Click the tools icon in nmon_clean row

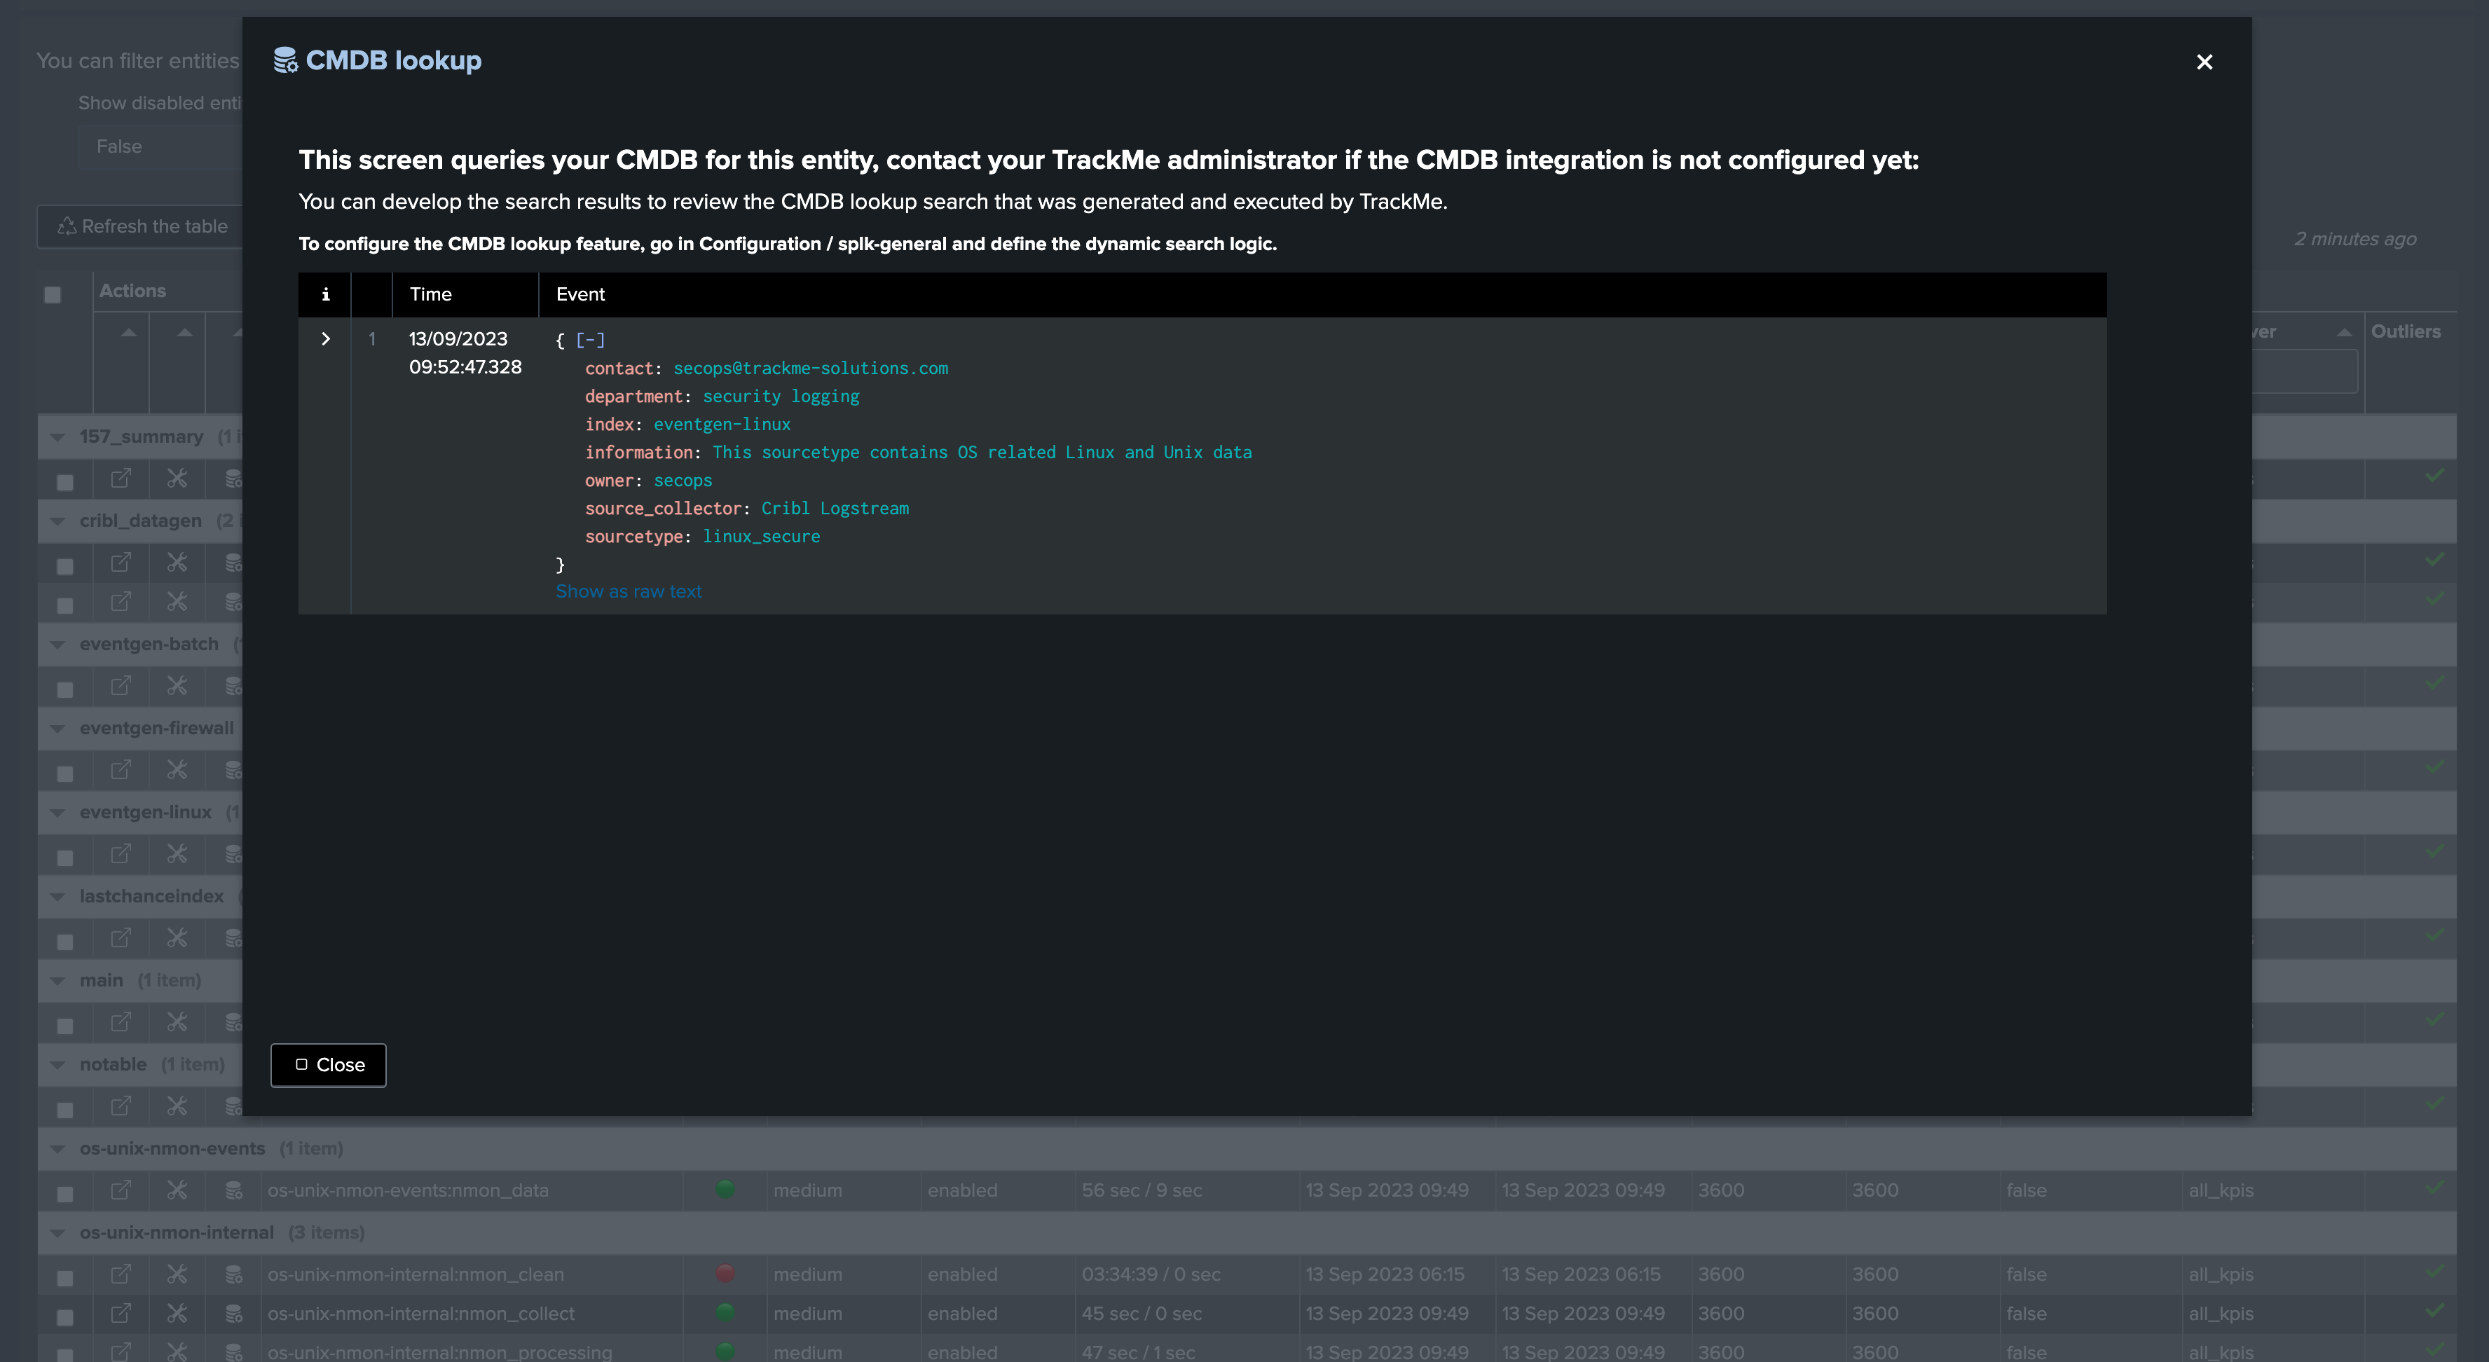click(177, 1274)
